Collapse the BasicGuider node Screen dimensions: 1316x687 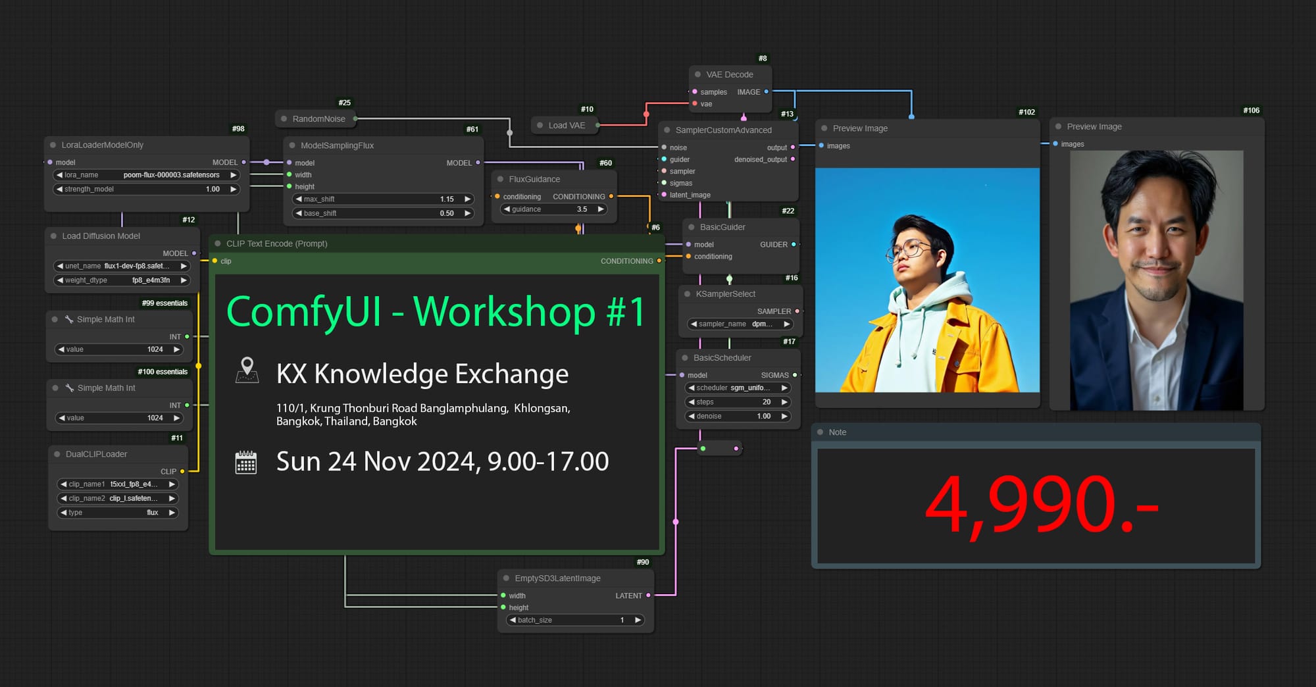692,227
